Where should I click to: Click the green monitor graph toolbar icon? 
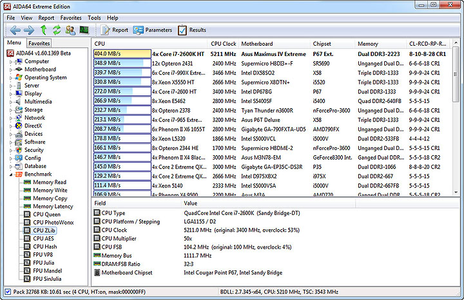coord(84,30)
